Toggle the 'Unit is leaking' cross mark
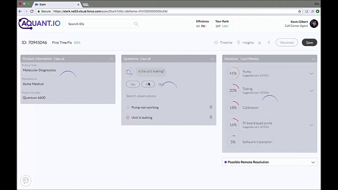The image size is (338, 190). (x=128, y=117)
